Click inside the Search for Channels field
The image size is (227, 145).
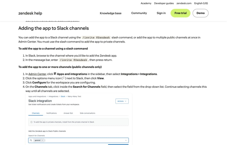78,140
